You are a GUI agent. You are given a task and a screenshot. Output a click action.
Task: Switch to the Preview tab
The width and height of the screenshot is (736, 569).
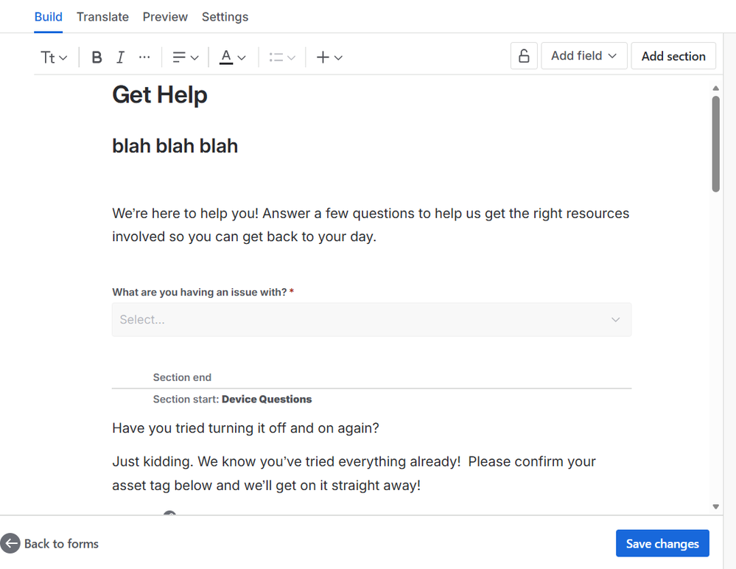pyautogui.click(x=165, y=17)
